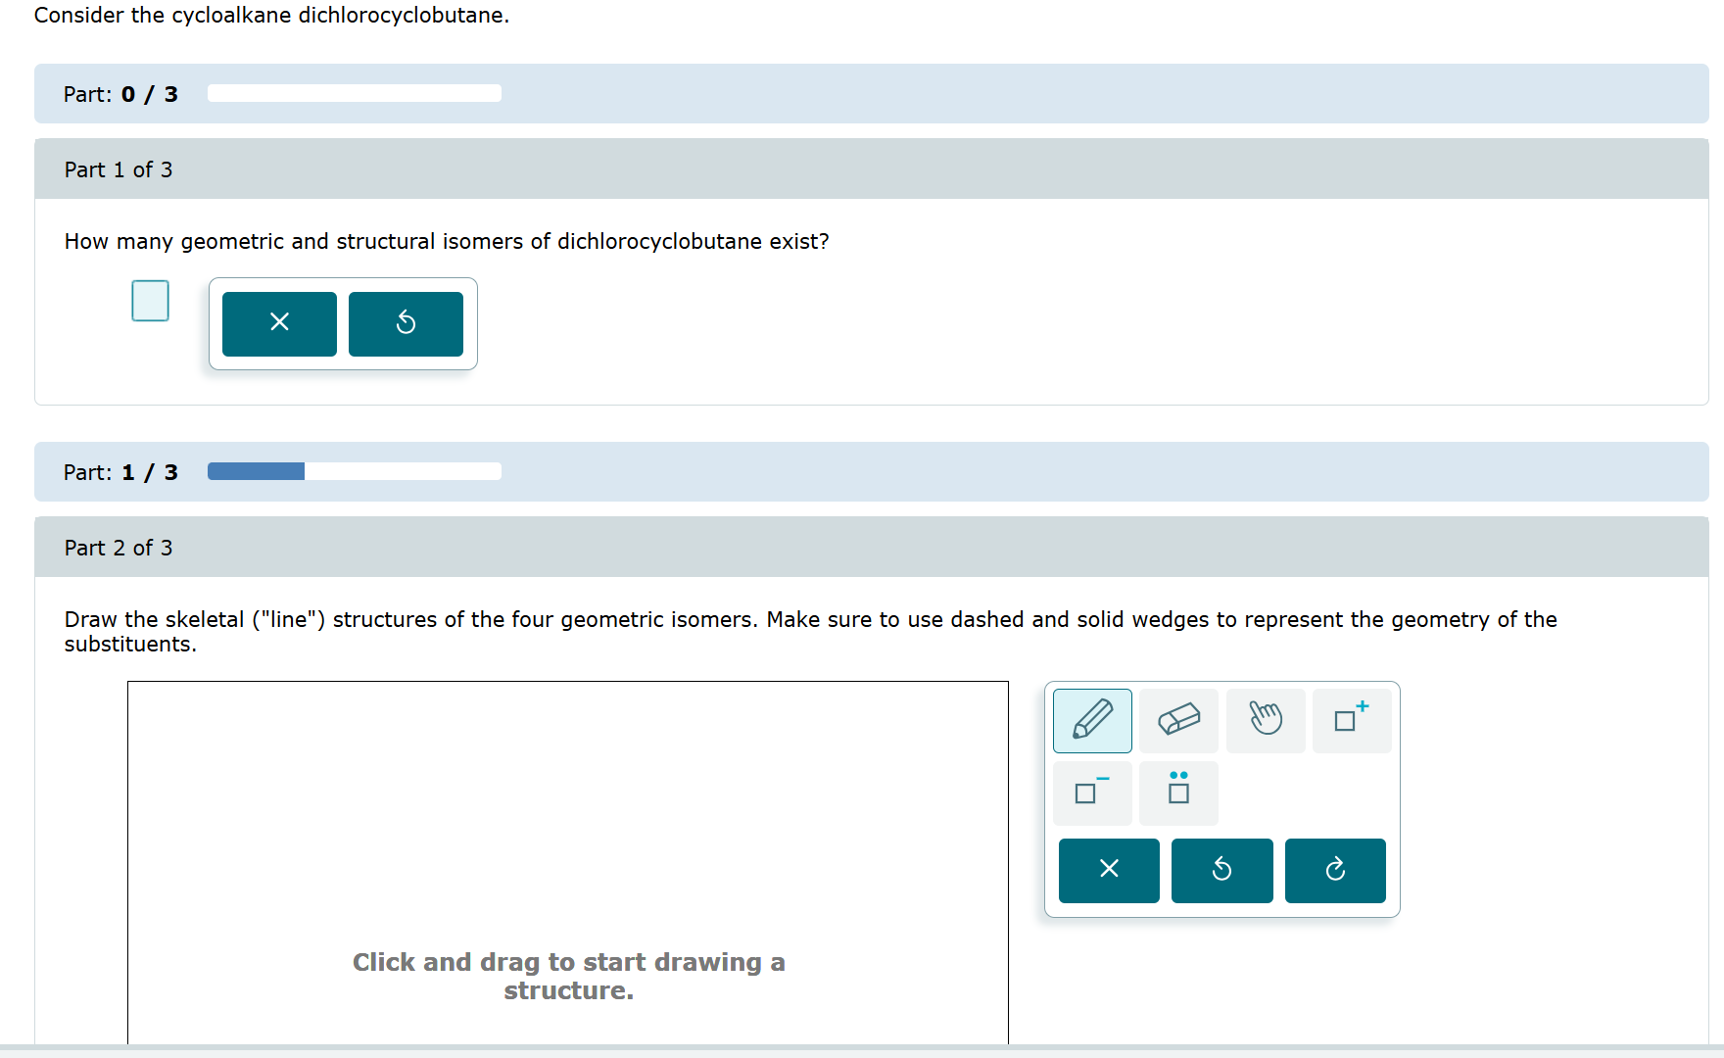The height and width of the screenshot is (1058, 1724).
Task: Redo the last drawing action
Action: coord(1334,870)
